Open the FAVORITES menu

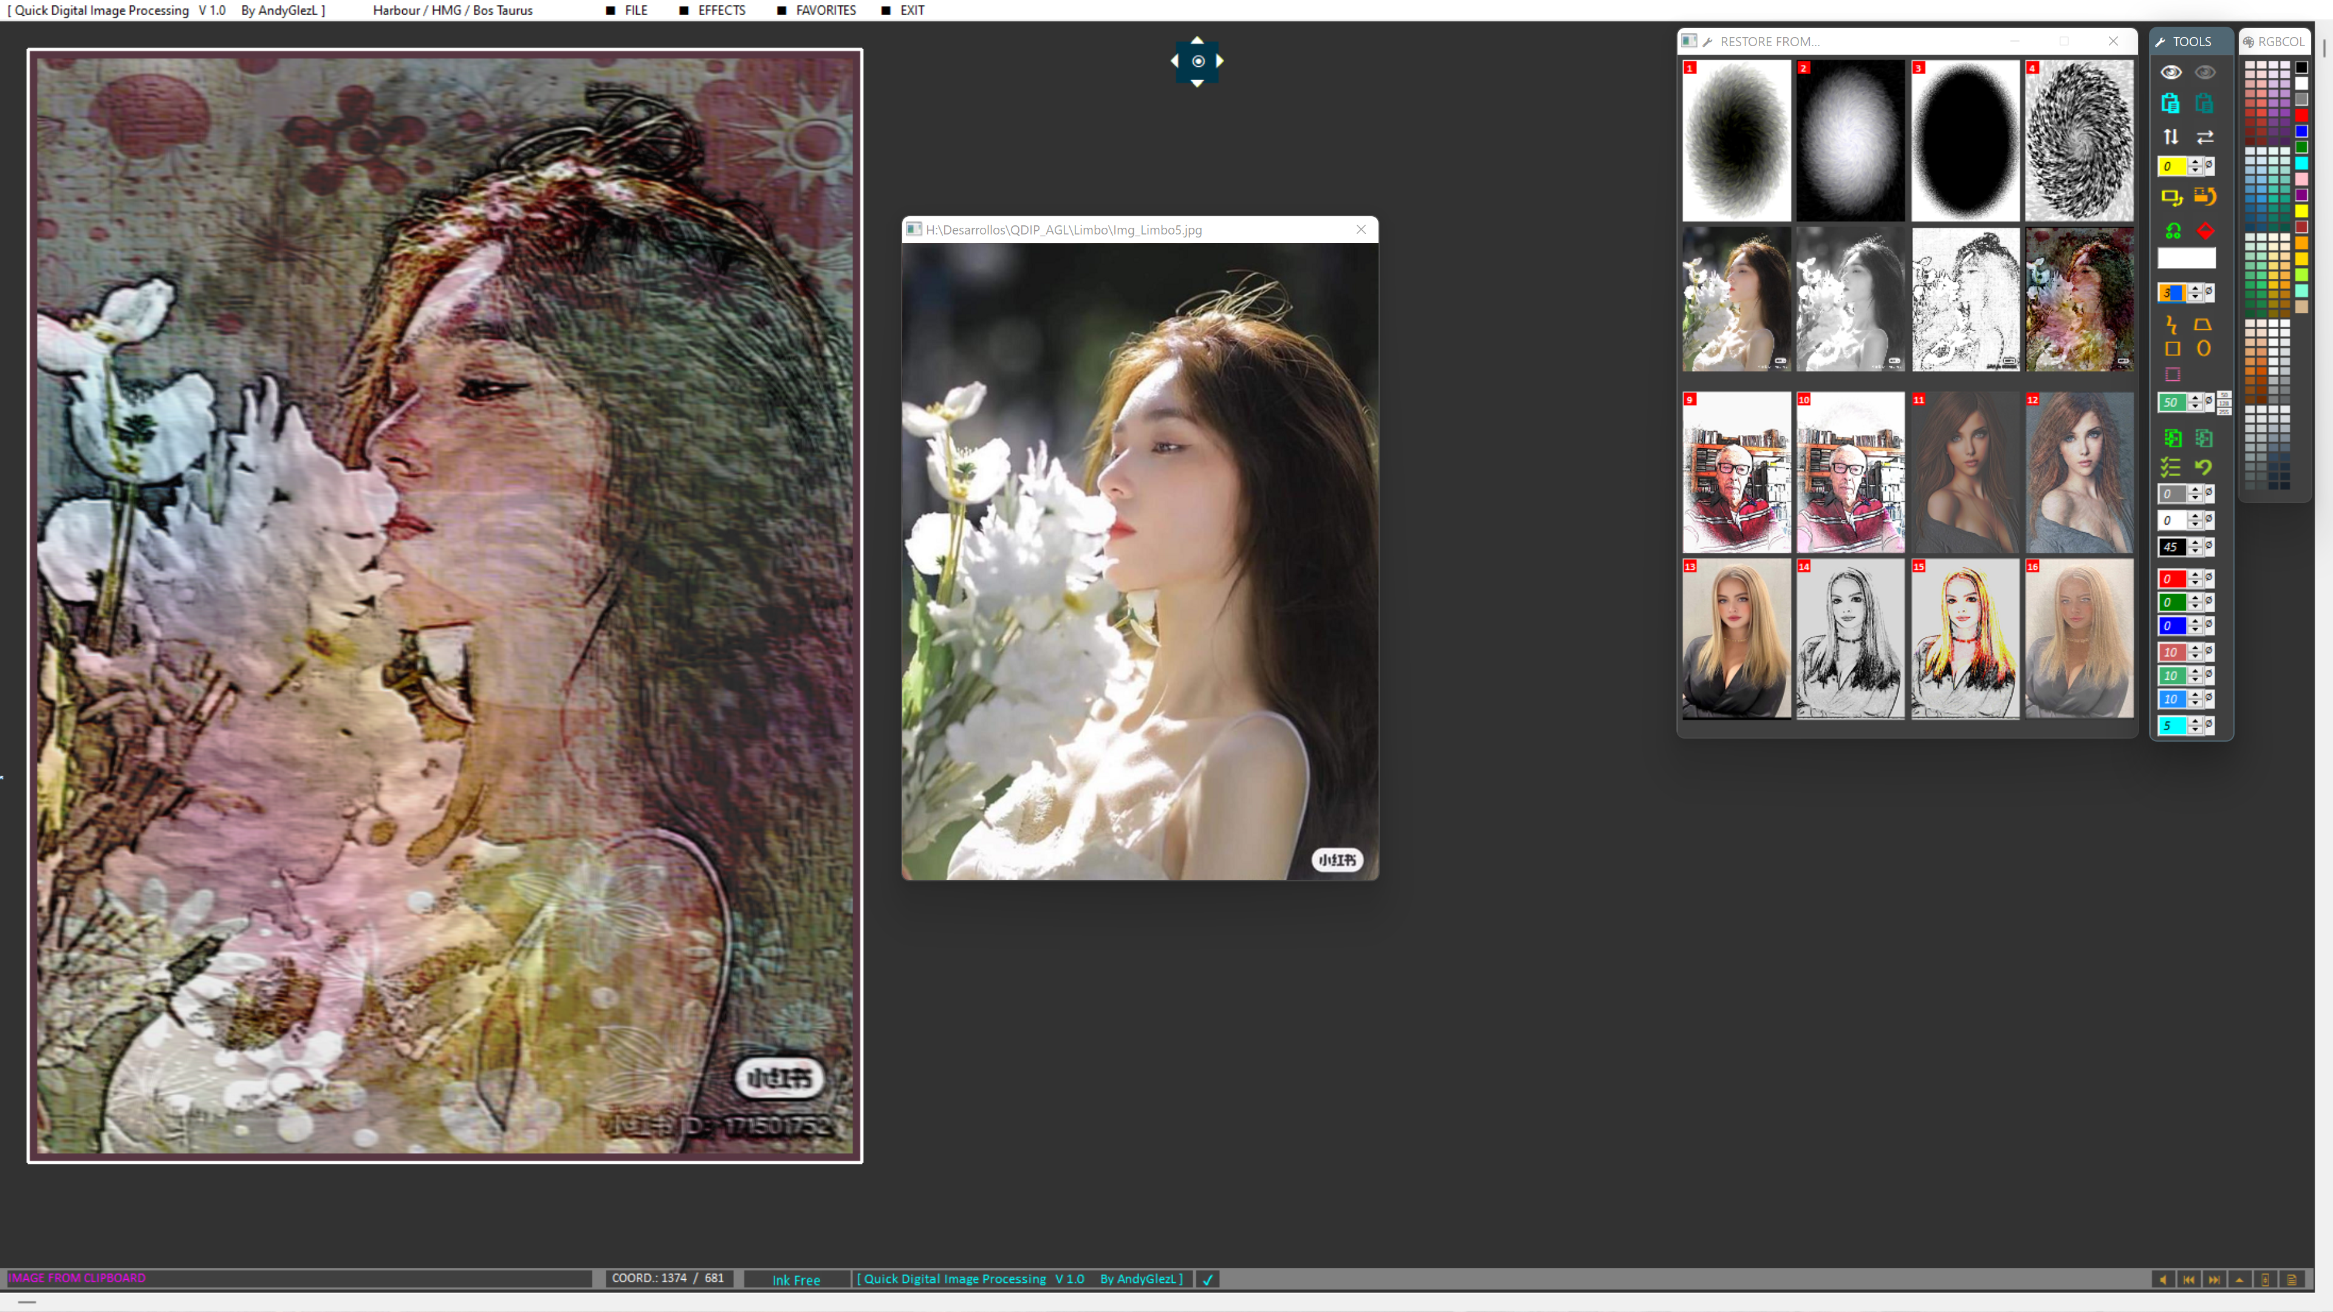coord(825,10)
